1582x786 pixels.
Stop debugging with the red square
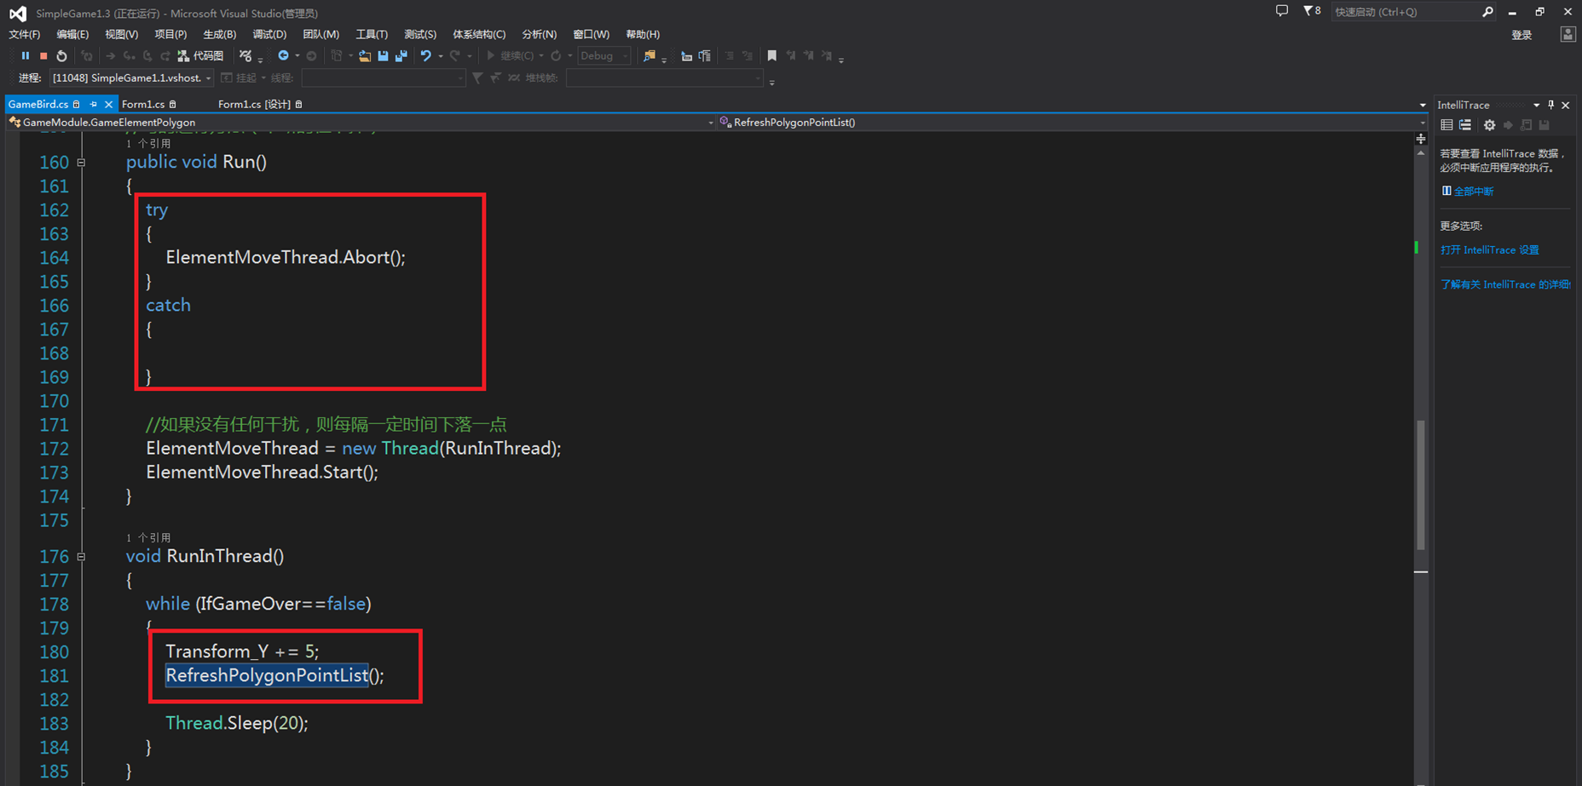[43, 56]
